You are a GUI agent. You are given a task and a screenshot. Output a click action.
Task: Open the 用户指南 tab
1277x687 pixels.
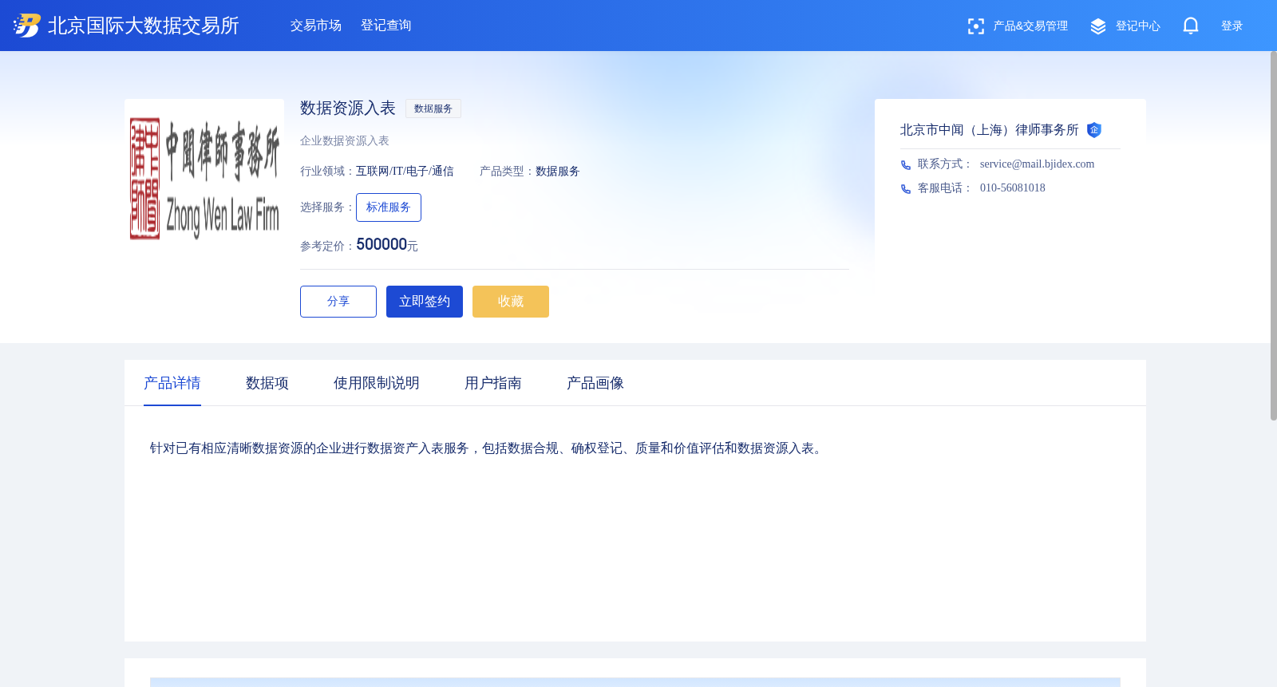pyautogui.click(x=493, y=383)
